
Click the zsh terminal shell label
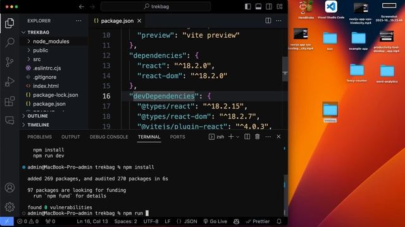(x=216, y=137)
